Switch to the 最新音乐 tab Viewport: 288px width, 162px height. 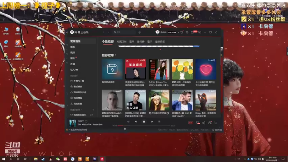point(160,42)
